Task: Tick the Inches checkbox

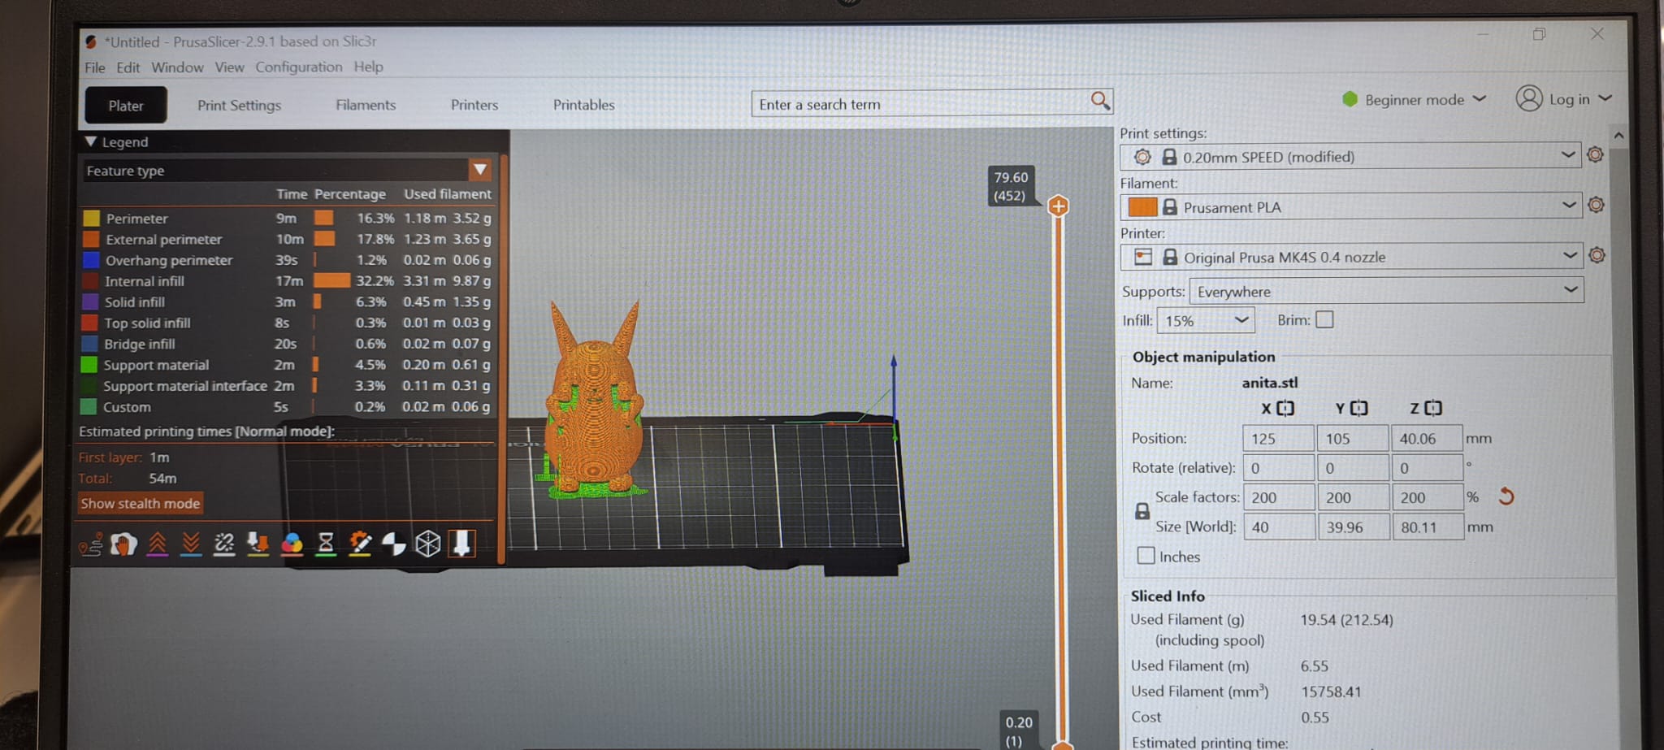Action: point(1146,556)
